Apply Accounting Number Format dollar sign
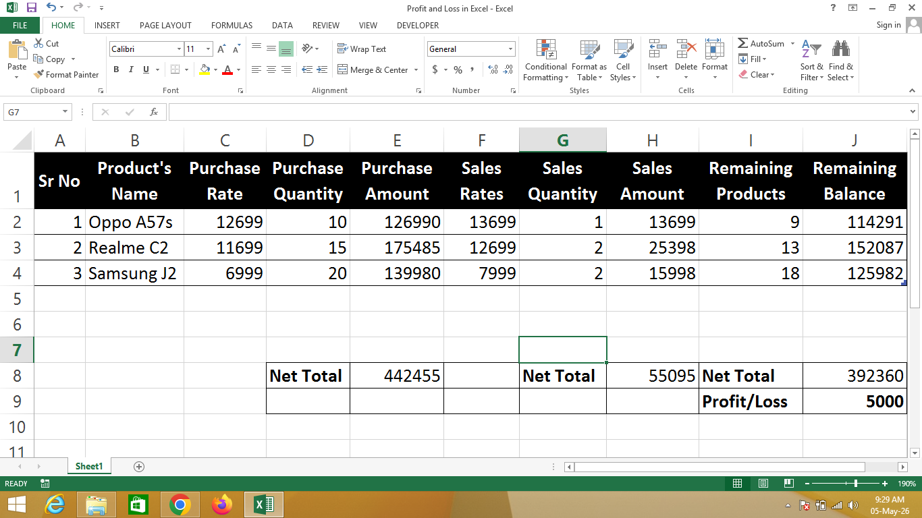 coord(435,69)
